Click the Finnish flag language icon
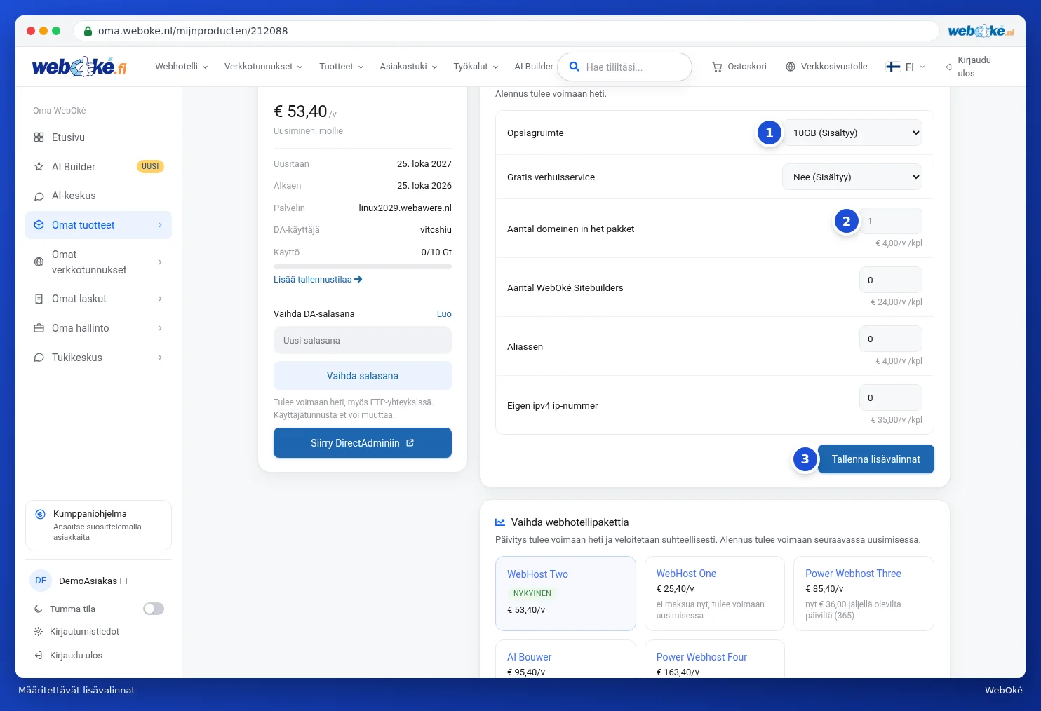 (x=893, y=67)
